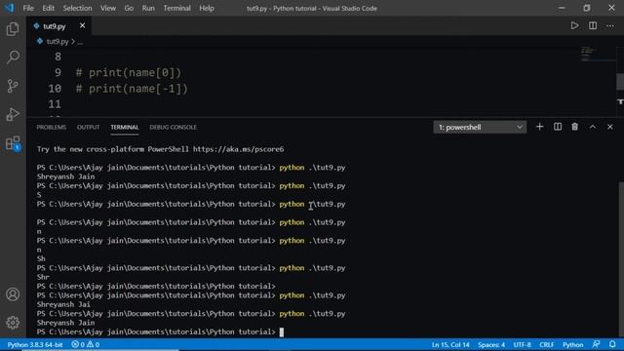The height and width of the screenshot is (351, 624).
Task: Click Ln 15, Col 14 status item
Action: pyautogui.click(x=450, y=344)
